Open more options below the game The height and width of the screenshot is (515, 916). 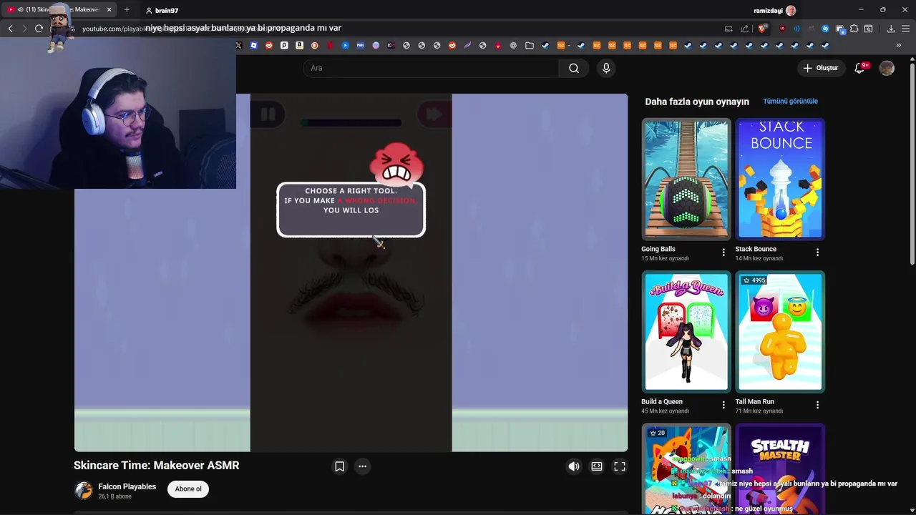pyautogui.click(x=363, y=466)
